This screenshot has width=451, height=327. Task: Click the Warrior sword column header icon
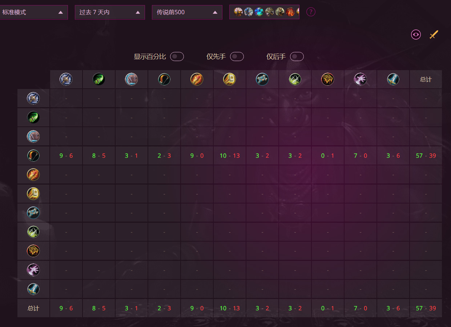[x=393, y=79]
